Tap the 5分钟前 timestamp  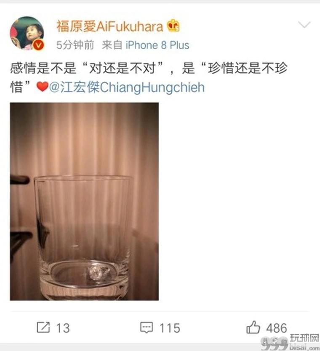pos(75,45)
